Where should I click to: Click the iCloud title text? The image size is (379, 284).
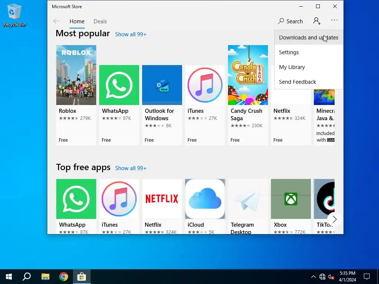point(195,225)
